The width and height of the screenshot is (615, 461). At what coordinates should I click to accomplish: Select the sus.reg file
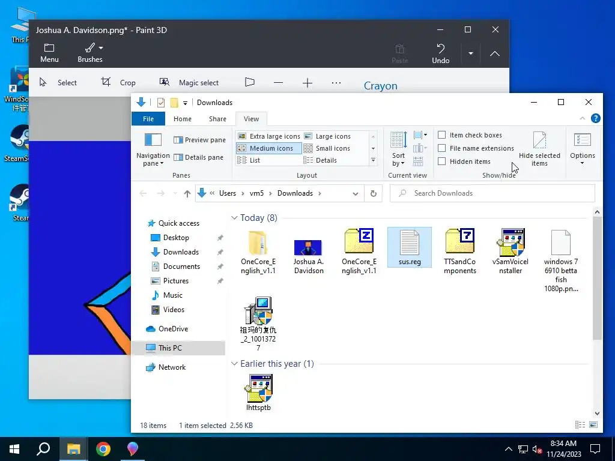410,247
